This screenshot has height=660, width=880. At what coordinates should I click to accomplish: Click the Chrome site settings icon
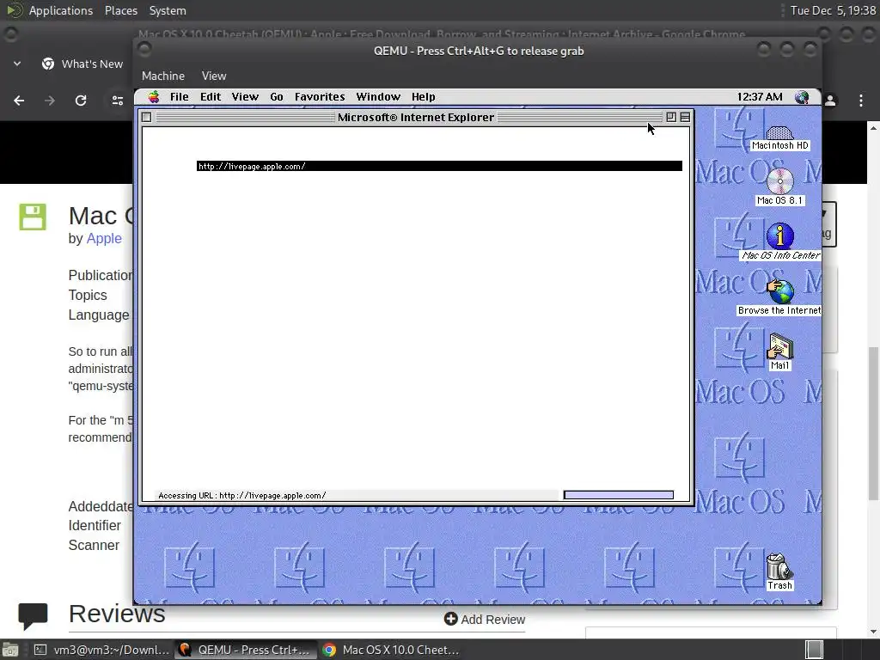117,101
